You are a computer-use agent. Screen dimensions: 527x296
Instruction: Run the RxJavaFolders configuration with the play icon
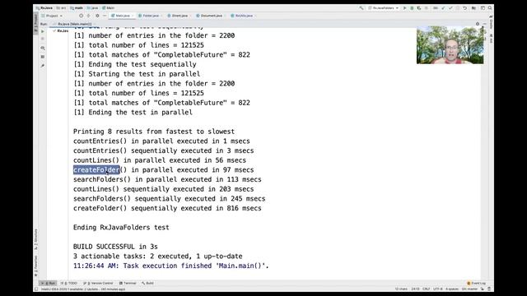pyautogui.click(x=404, y=7)
